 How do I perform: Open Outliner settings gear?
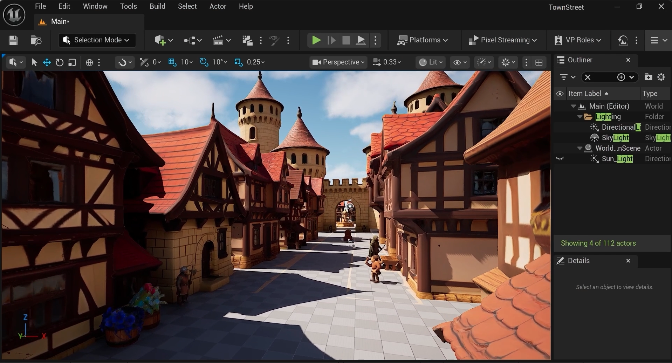661,77
